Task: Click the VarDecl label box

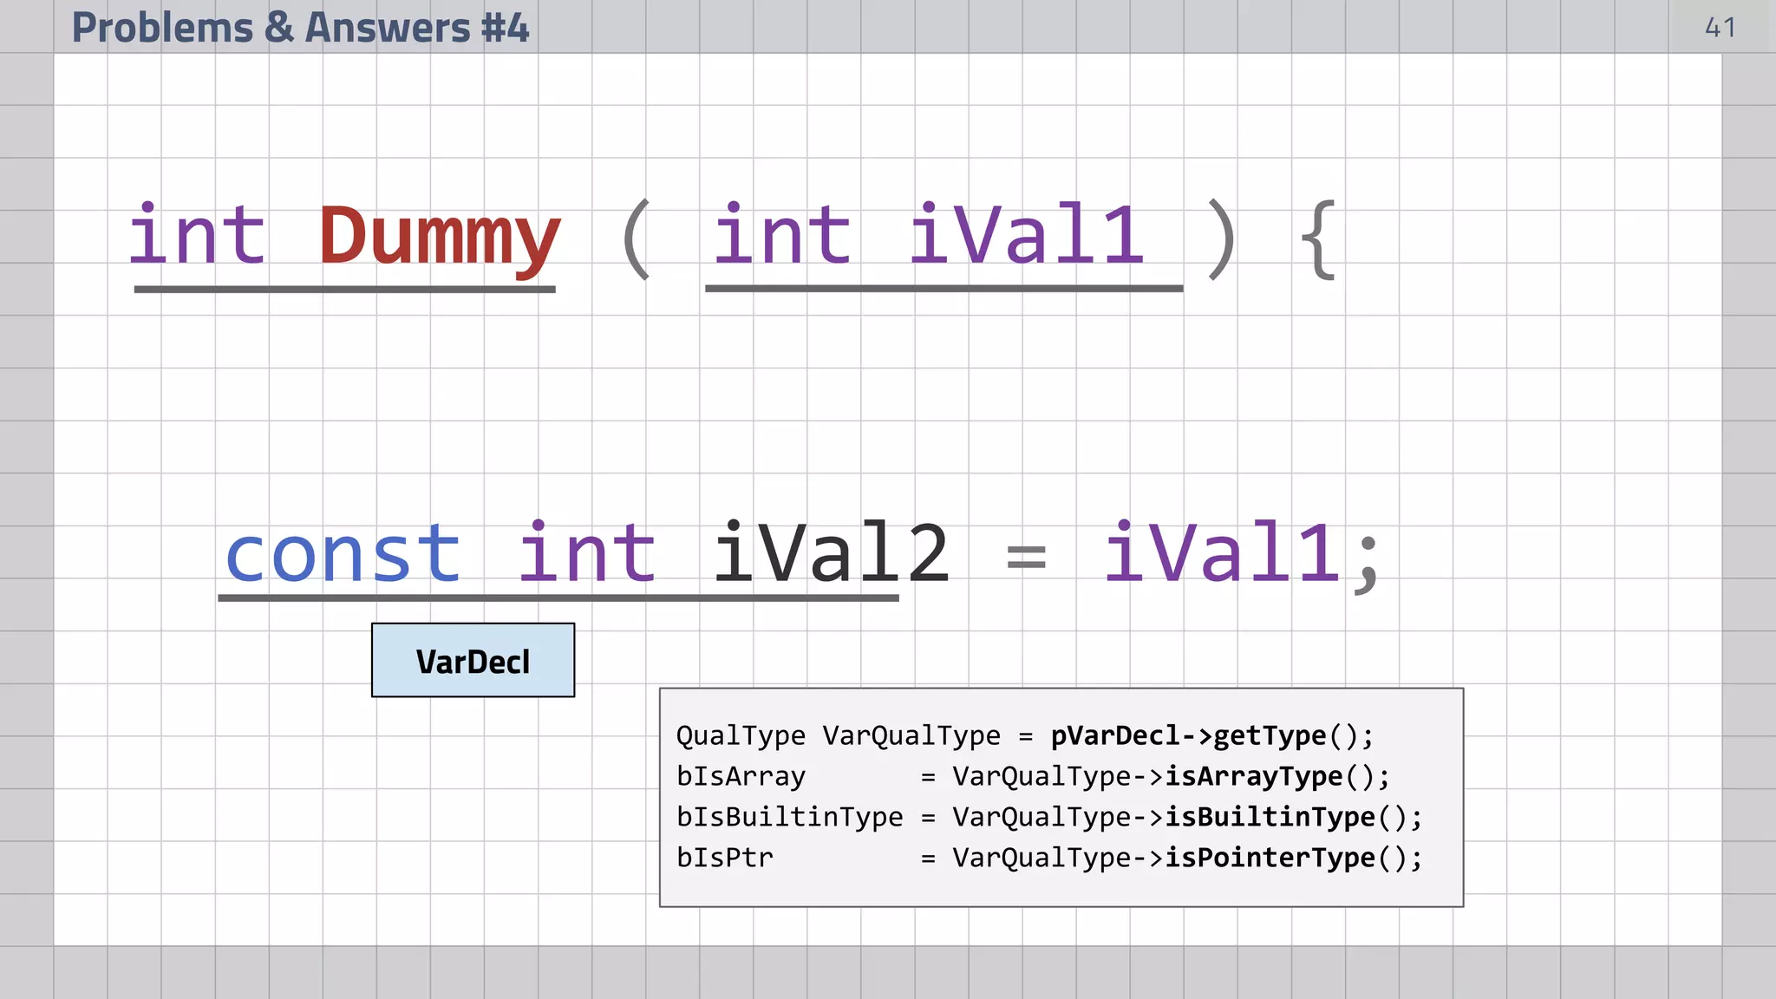Action: [473, 660]
